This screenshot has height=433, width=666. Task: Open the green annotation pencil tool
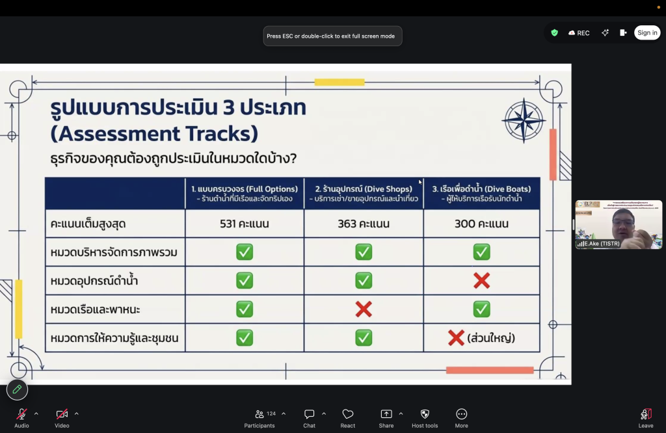click(17, 389)
